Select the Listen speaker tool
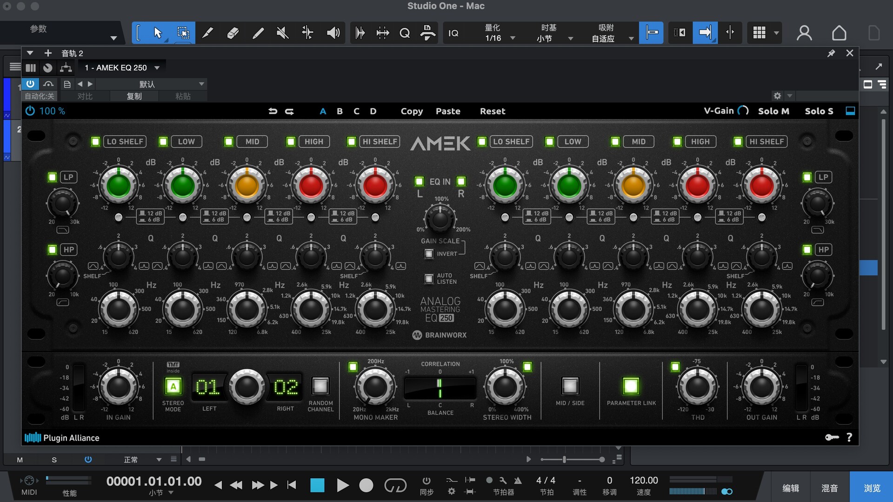 click(333, 33)
